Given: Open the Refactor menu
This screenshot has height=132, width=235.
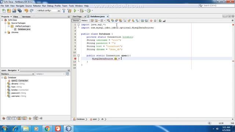Looking at the screenshot, I should (37, 6).
